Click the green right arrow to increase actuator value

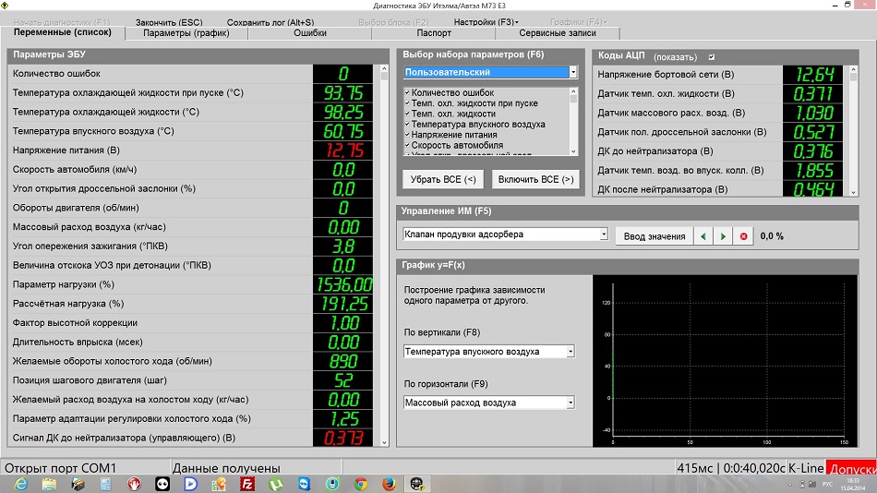click(723, 236)
